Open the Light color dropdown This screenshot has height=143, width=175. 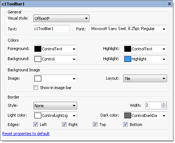(74, 115)
